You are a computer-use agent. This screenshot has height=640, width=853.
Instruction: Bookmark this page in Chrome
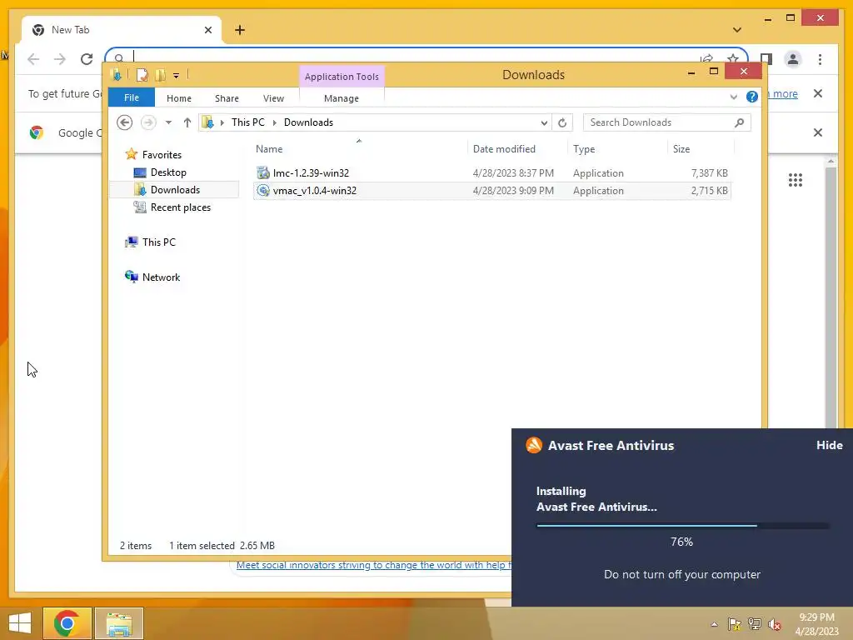pyautogui.click(x=733, y=58)
